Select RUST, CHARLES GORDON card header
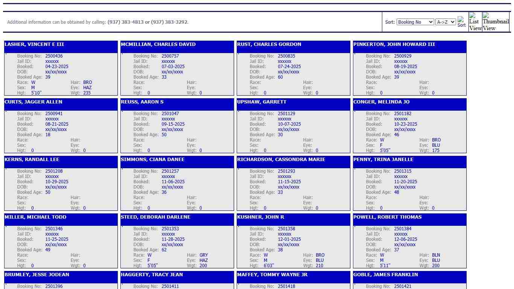The width and height of the screenshot is (514, 289). 269,44
